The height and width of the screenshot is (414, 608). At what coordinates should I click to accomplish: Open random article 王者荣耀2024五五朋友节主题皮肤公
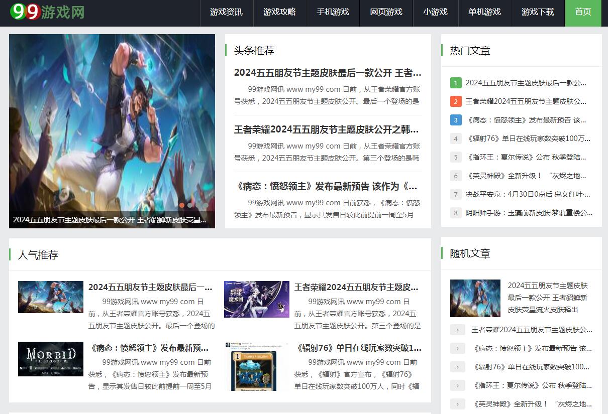tap(532, 330)
